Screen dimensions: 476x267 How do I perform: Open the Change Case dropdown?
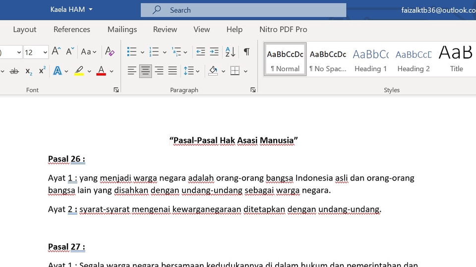[89, 52]
